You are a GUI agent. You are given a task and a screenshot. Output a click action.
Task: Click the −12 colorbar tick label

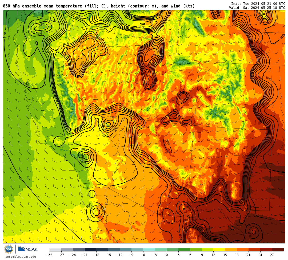click(x=120, y=255)
